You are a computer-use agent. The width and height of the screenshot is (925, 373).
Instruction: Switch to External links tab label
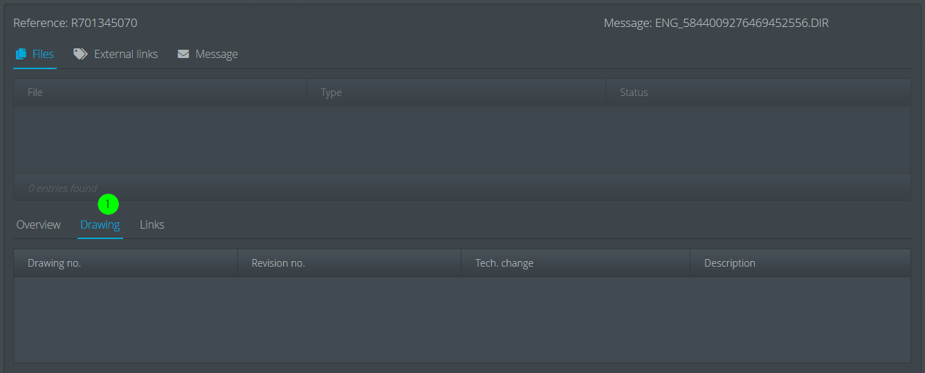[126, 54]
